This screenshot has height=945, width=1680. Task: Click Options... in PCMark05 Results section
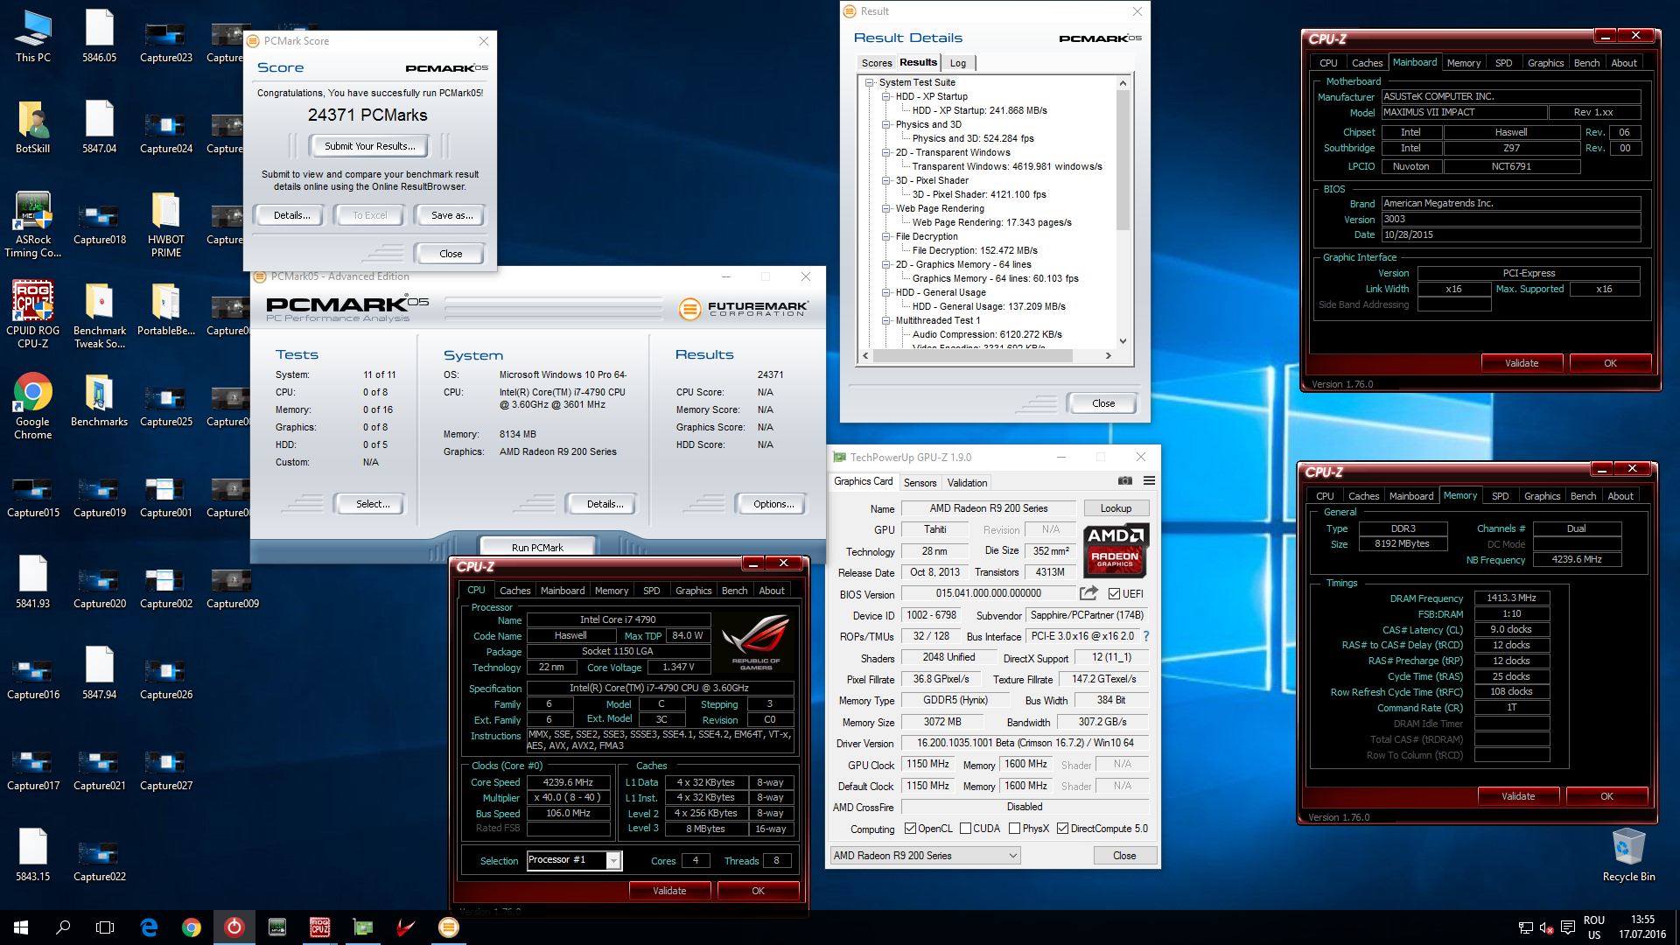coord(773,504)
